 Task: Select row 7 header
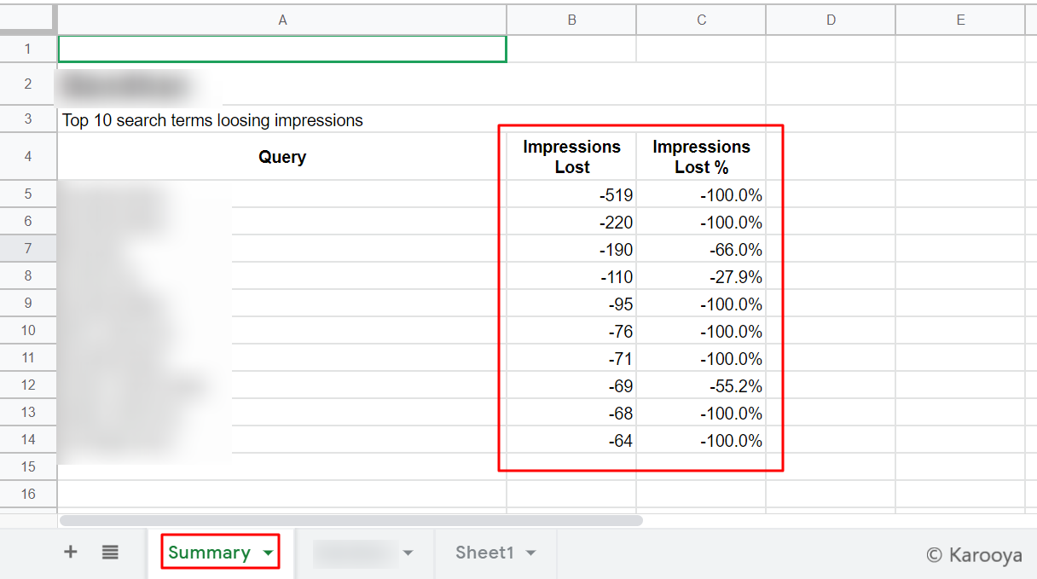tap(28, 248)
